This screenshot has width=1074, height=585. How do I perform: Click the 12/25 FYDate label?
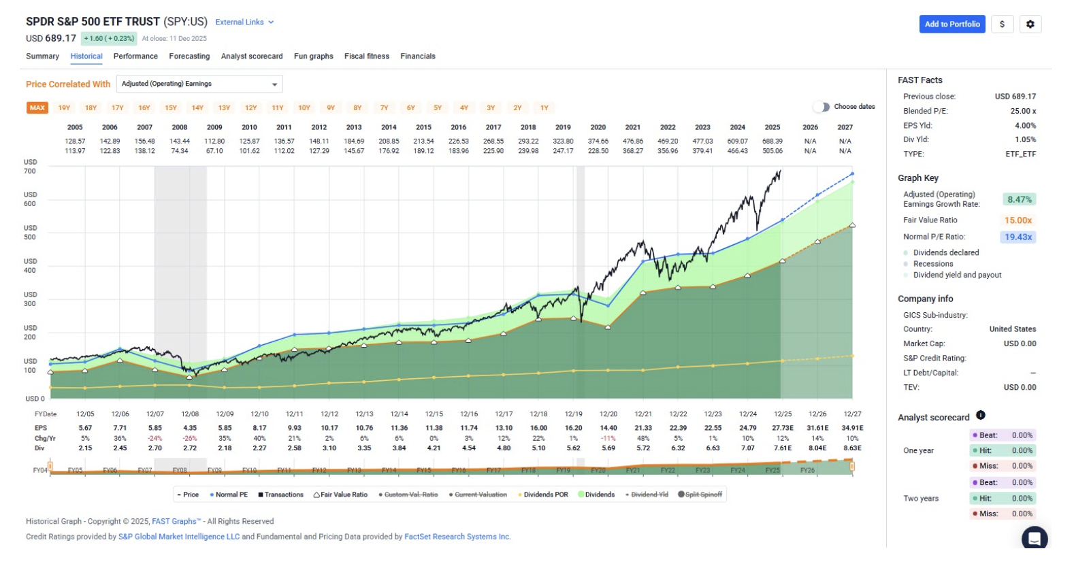[x=783, y=414]
